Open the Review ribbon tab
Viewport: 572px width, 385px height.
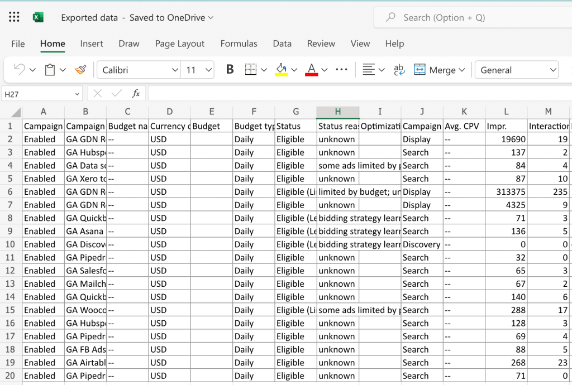click(x=321, y=44)
